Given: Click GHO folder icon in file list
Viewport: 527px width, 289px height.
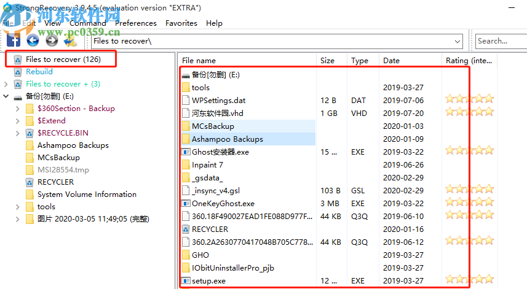Looking at the screenshot, I should pos(186,255).
